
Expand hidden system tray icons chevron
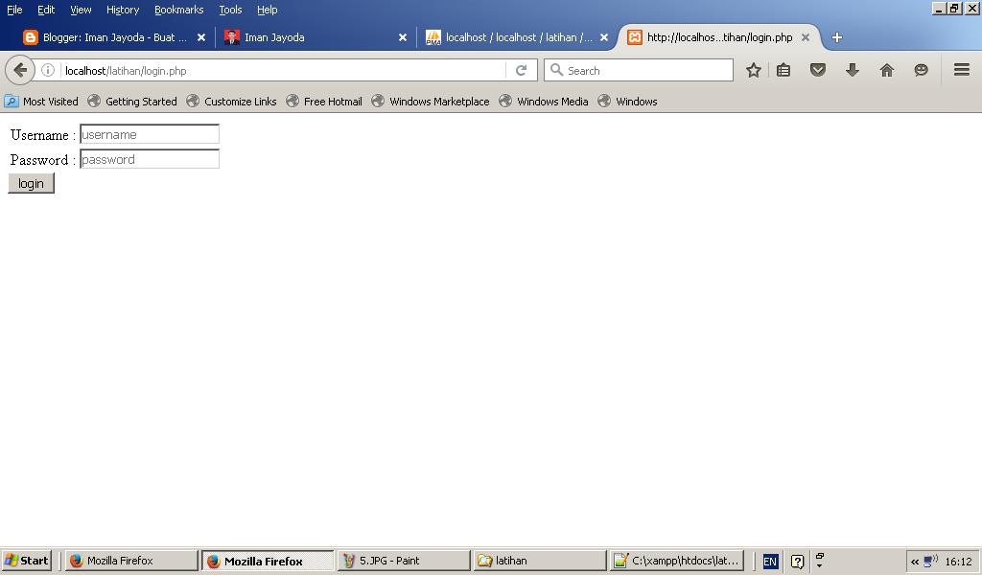914,562
